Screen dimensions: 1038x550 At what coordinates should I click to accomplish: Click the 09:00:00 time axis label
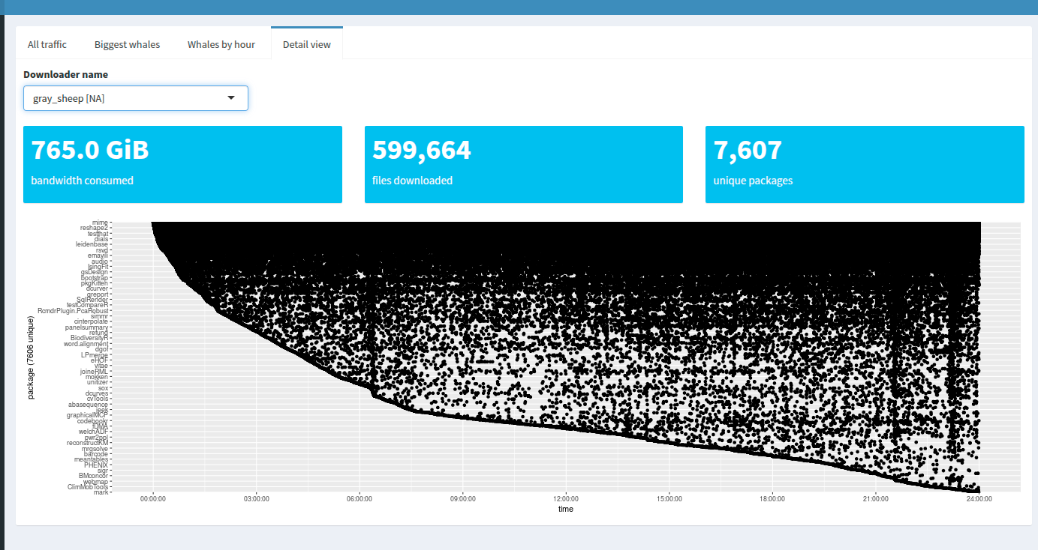(x=462, y=498)
